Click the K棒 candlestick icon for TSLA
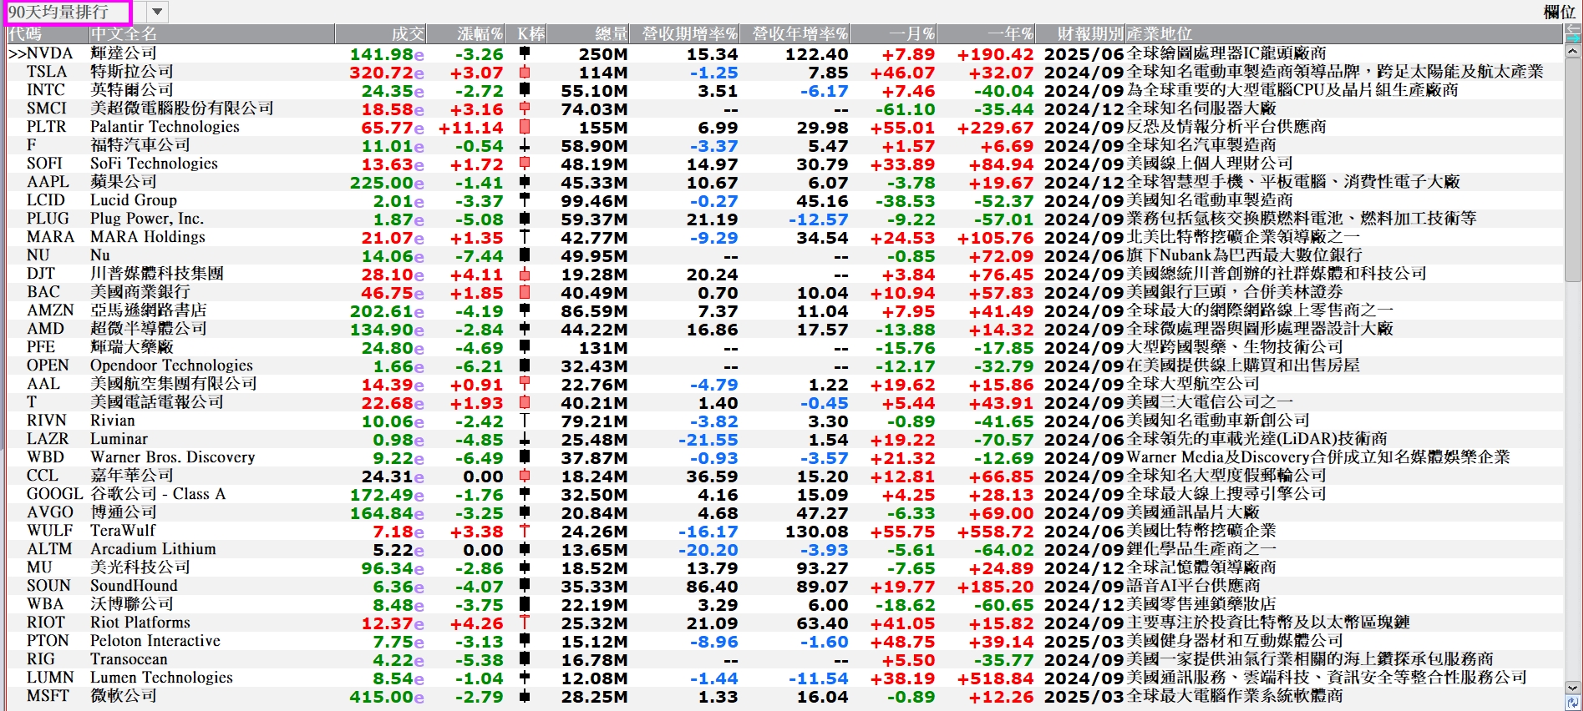Image resolution: width=1584 pixels, height=711 pixels. [x=525, y=73]
